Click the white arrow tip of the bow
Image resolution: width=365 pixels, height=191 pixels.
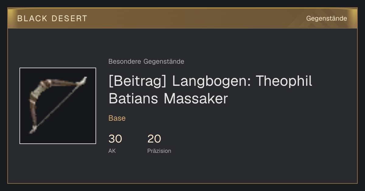[83, 80]
